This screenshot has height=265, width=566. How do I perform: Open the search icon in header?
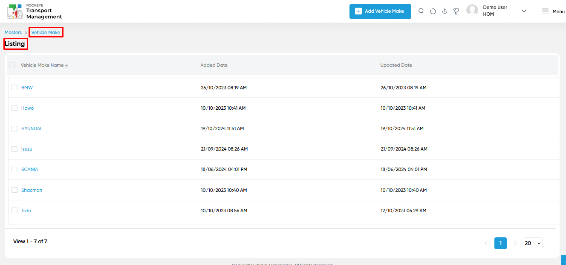421,11
